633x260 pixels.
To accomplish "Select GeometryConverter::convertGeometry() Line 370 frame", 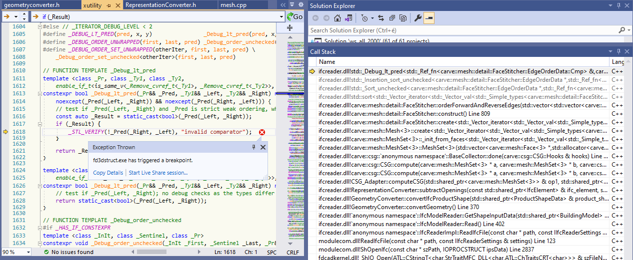I will [x=463, y=207].
